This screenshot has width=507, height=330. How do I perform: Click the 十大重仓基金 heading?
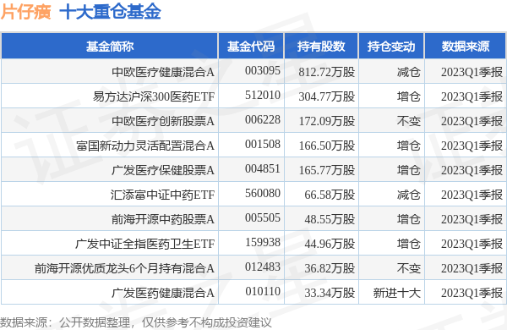[x=111, y=13]
